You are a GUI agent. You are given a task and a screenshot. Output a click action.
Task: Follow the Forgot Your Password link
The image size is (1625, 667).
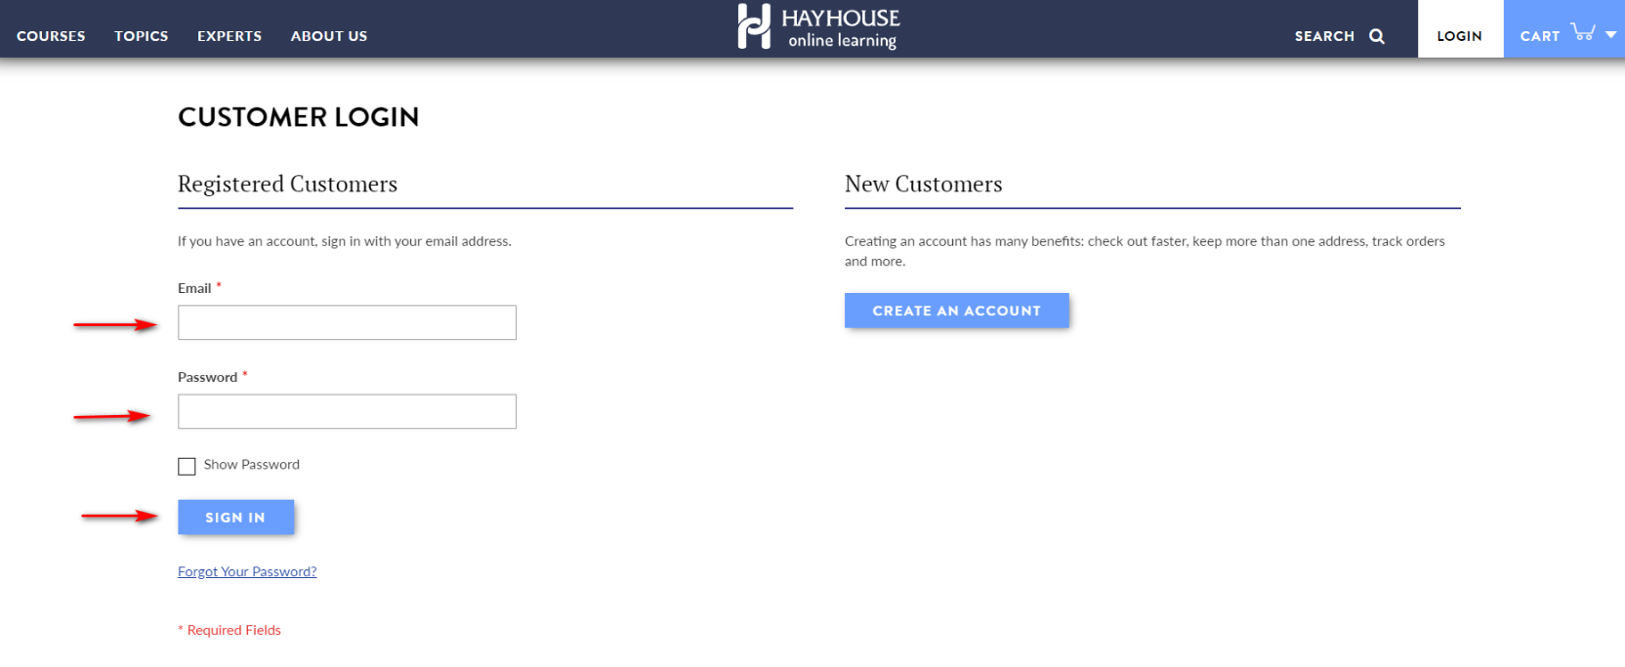[247, 572]
